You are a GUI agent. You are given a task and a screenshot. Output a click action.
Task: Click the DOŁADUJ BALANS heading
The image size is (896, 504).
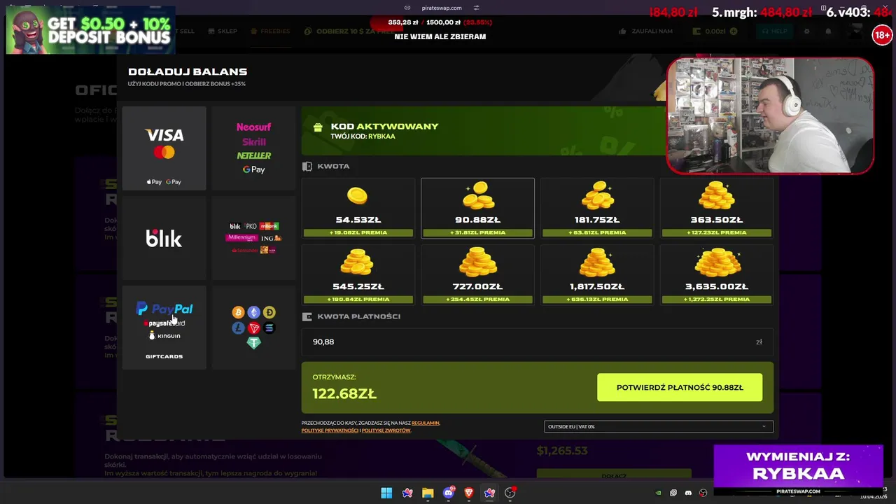tap(188, 71)
